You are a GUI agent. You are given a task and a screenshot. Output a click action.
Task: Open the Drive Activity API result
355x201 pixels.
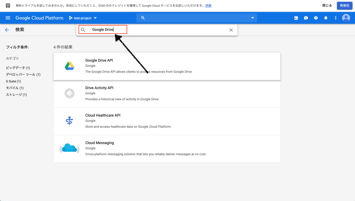(x=167, y=94)
